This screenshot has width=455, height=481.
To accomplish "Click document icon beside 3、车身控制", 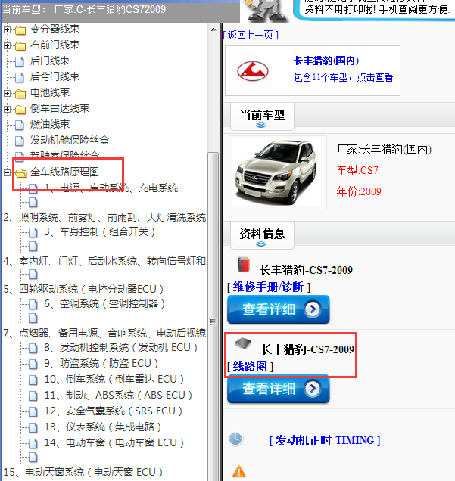I will tap(33, 232).
